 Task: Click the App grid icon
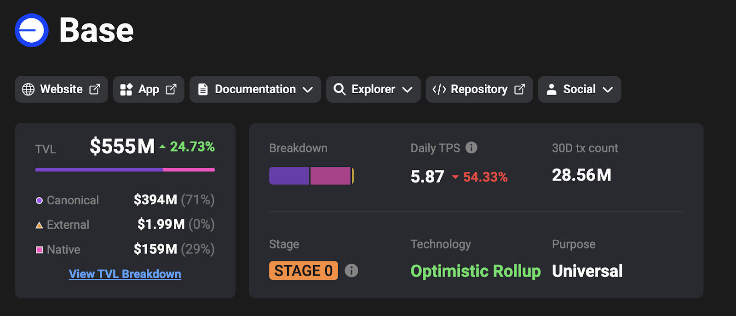tap(126, 90)
